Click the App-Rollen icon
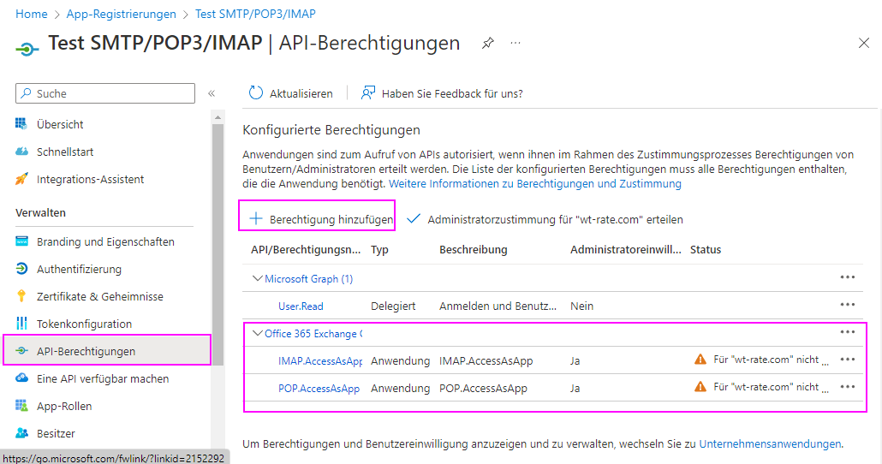 pyautogui.click(x=21, y=406)
